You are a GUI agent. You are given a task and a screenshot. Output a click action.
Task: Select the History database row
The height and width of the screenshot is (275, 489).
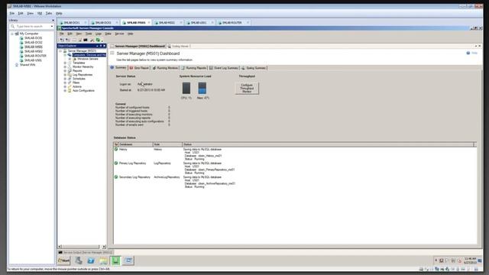[x=295, y=154]
